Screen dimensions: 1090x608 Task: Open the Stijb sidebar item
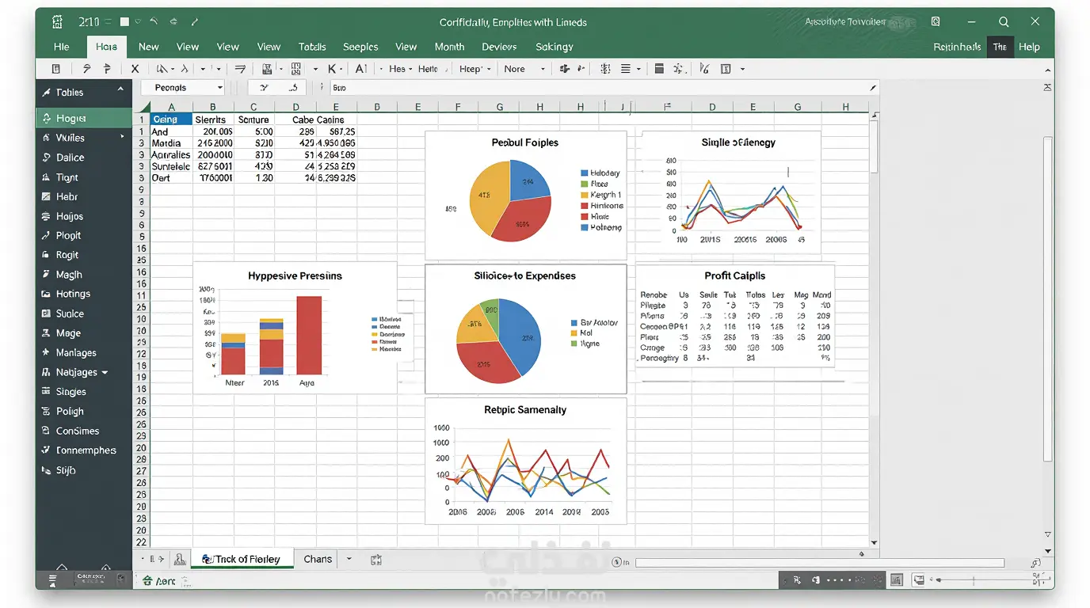point(83,470)
